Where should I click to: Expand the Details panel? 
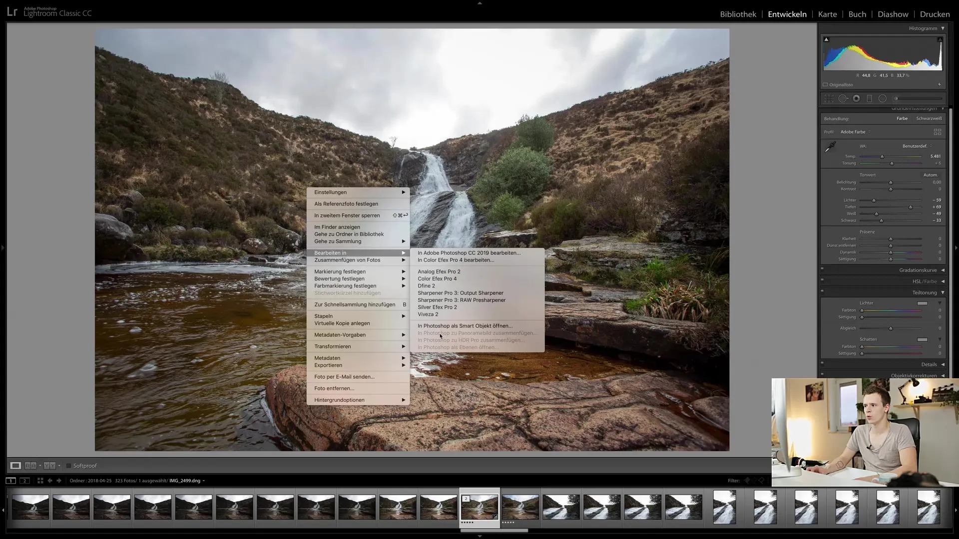click(x=943, y=364)
